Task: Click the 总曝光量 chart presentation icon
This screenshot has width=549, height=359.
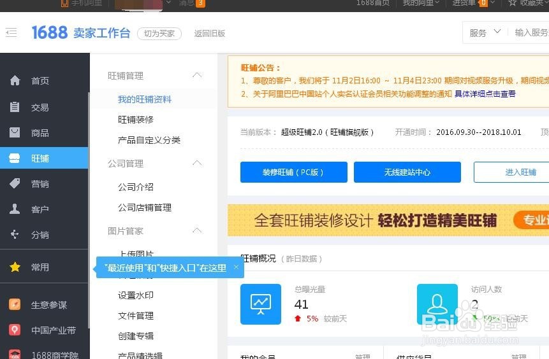Action: 261,304
